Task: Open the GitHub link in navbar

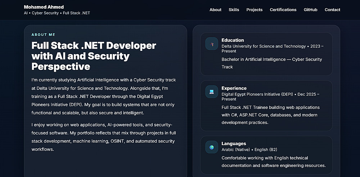Action: tap(310, 10)
